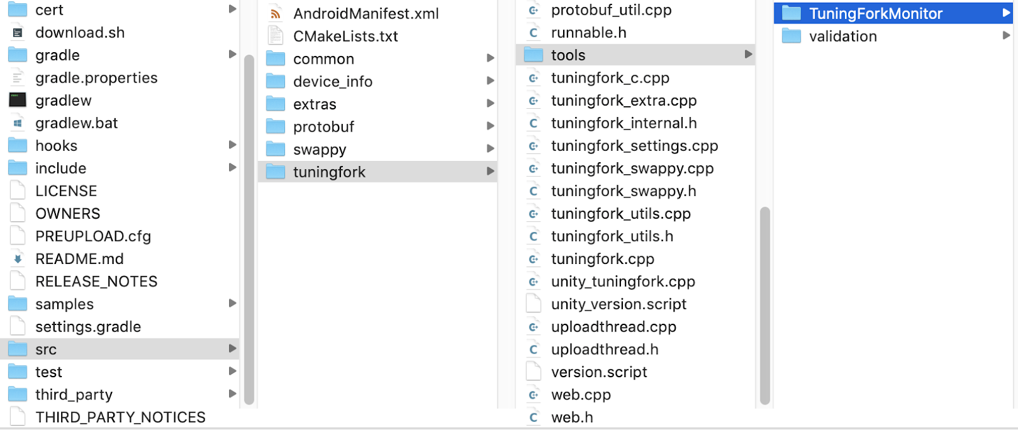This screenshot has width=1018, height=430.
Task: Select the tuningfork_settings.cpp file
Action: [x=634, y=146]
